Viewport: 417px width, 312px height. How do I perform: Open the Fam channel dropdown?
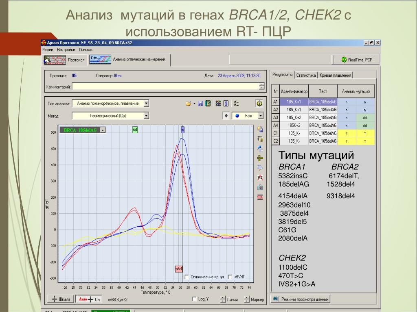pyautogui.click(x=261, y=116)
